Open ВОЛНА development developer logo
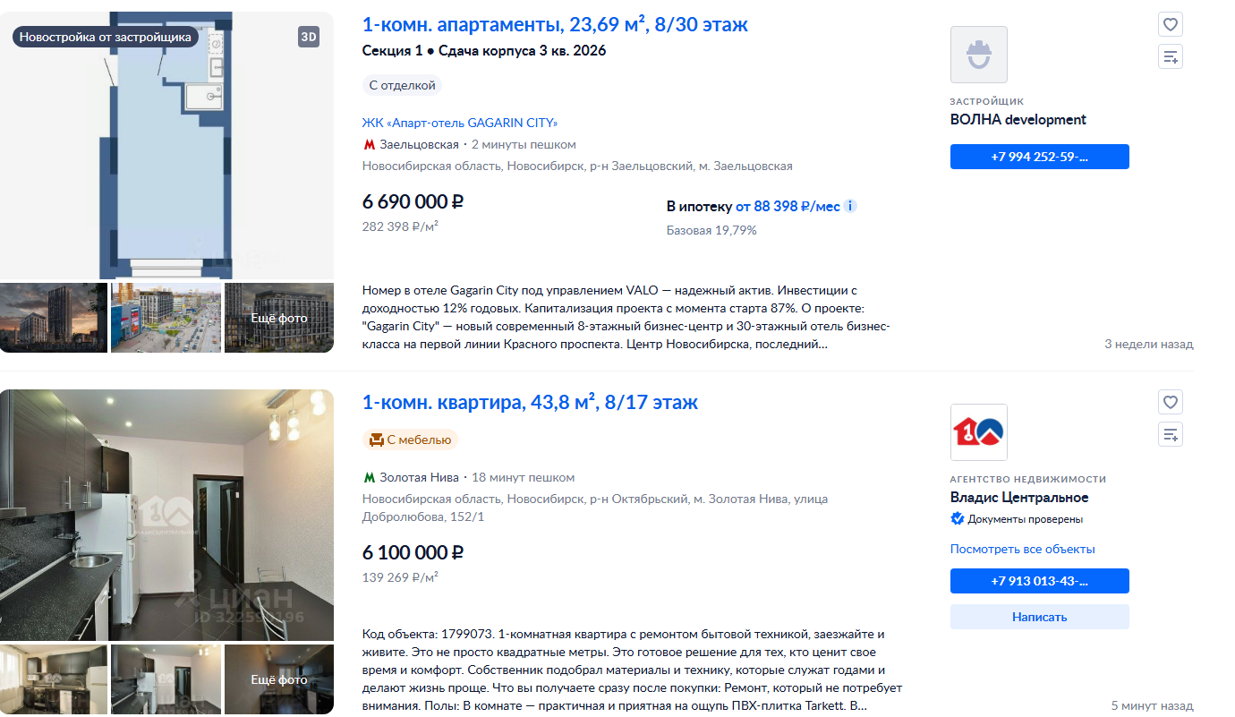This screenshot has width=1235, height=717. pyautogui.click(x=978, y=55)
